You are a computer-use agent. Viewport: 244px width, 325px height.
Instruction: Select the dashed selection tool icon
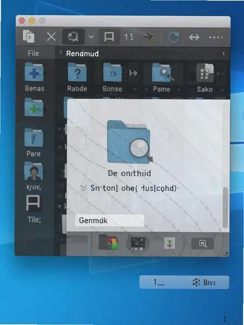pyautogui.click(x=73, y=37)
